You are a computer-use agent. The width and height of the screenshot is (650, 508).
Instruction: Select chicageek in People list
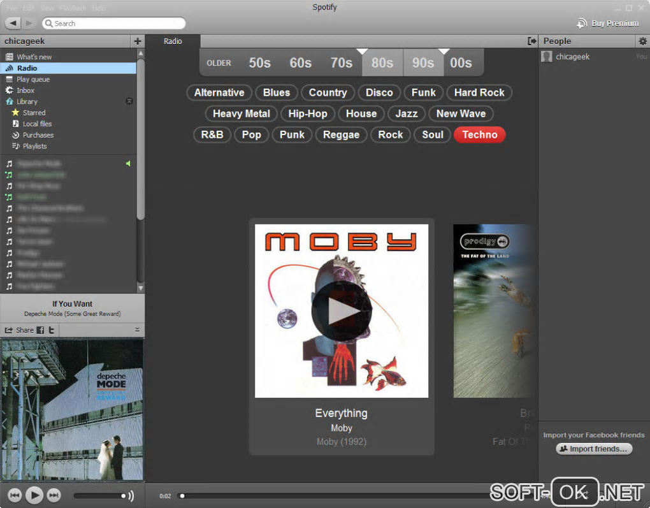pos(572,56)
